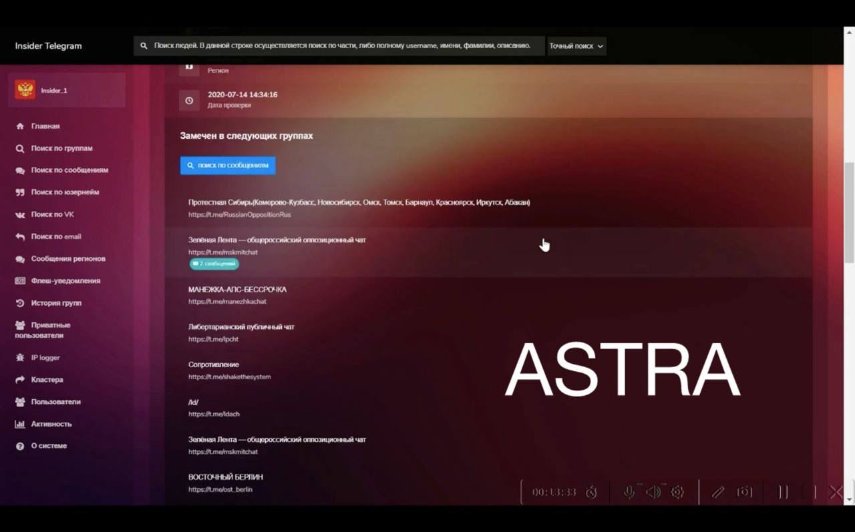Mute the microphone on the recording toolbar
This screenshot has height=532, width=855.
pos(629,492)
